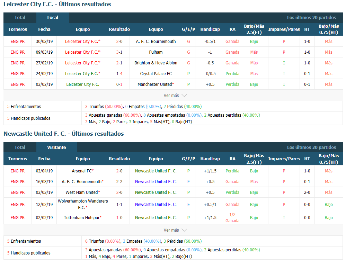The width and height of the screenshot is (346, 260).
Task: Expand Ver más under Newcastle results
Action: pyautogui.click(x=175, y=230)
